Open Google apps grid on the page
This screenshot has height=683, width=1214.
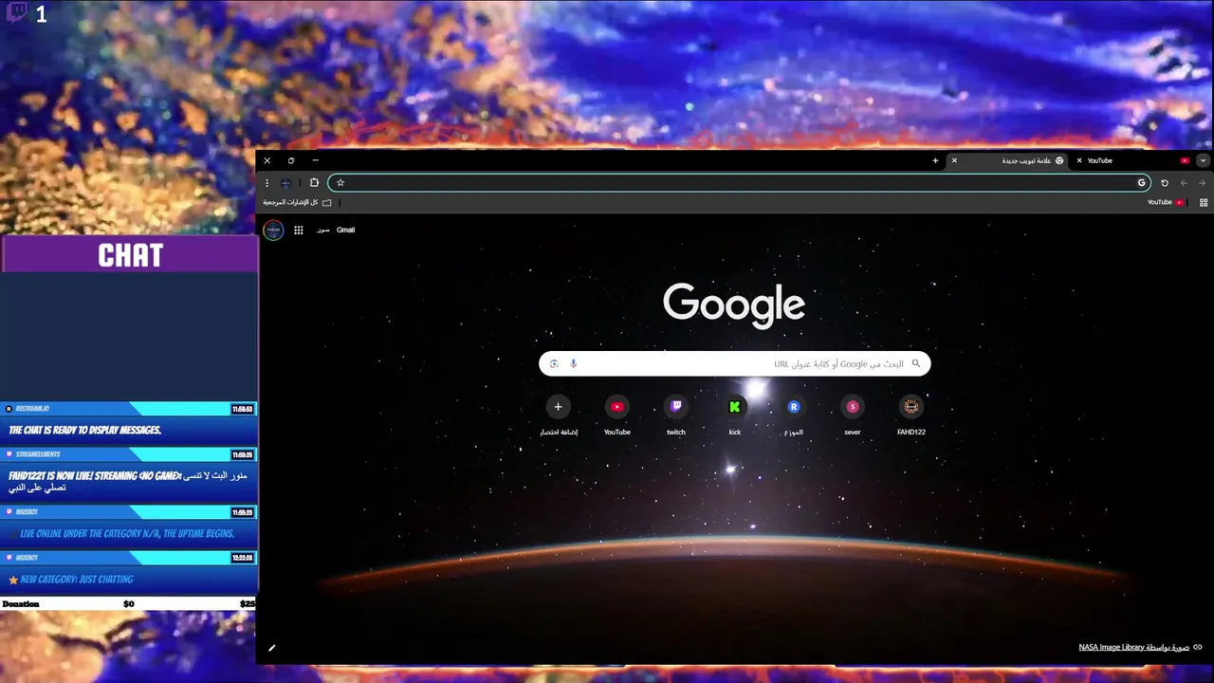298,230
